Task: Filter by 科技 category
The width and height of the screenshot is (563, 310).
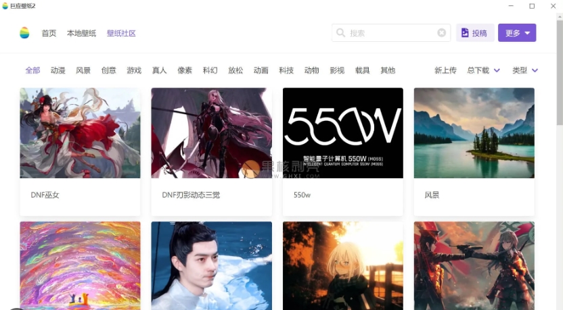Action: tap(286, 70)
